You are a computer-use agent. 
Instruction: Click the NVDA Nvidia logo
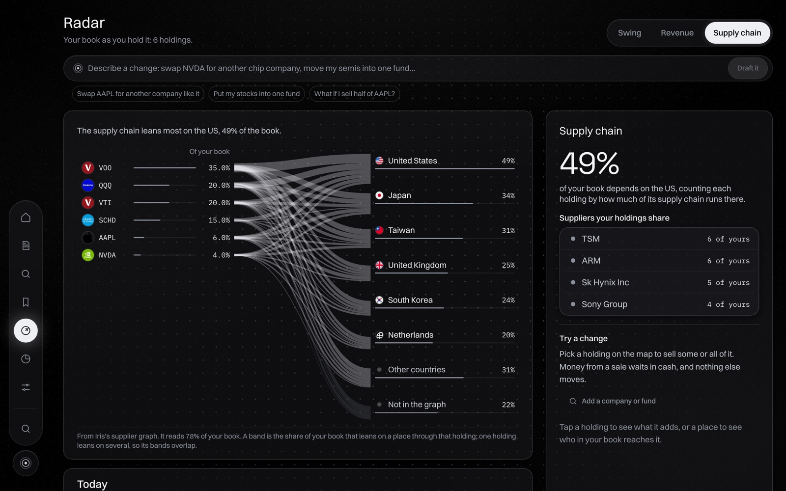coord(88,255)
